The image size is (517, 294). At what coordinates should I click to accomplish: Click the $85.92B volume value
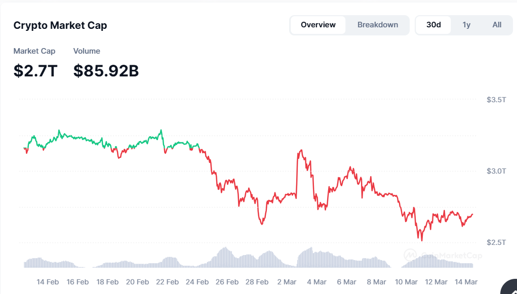click(106, 71)
